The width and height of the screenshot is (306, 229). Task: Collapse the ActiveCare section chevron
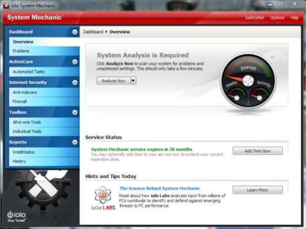(75, 62)
